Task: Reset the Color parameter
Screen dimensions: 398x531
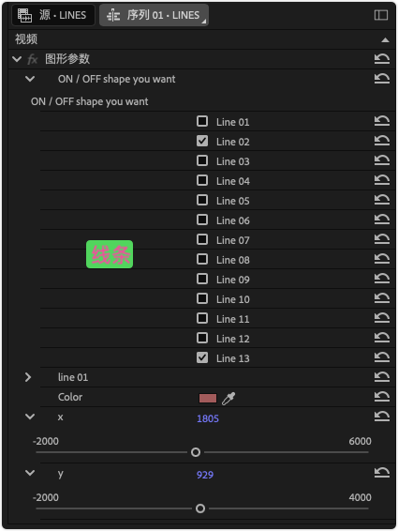Action: coord(382,396)
